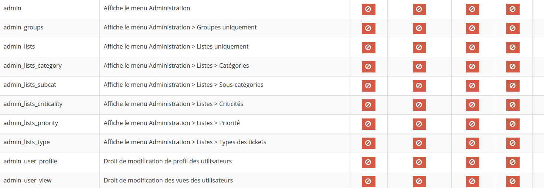Viewport: 544px width, 188px height.
Task: Click the admin_user_view right name
Action: [x=27, y=180]
